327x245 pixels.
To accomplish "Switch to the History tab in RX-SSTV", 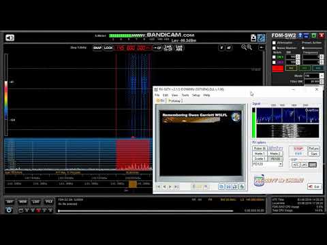I will [x=174, y=101].
